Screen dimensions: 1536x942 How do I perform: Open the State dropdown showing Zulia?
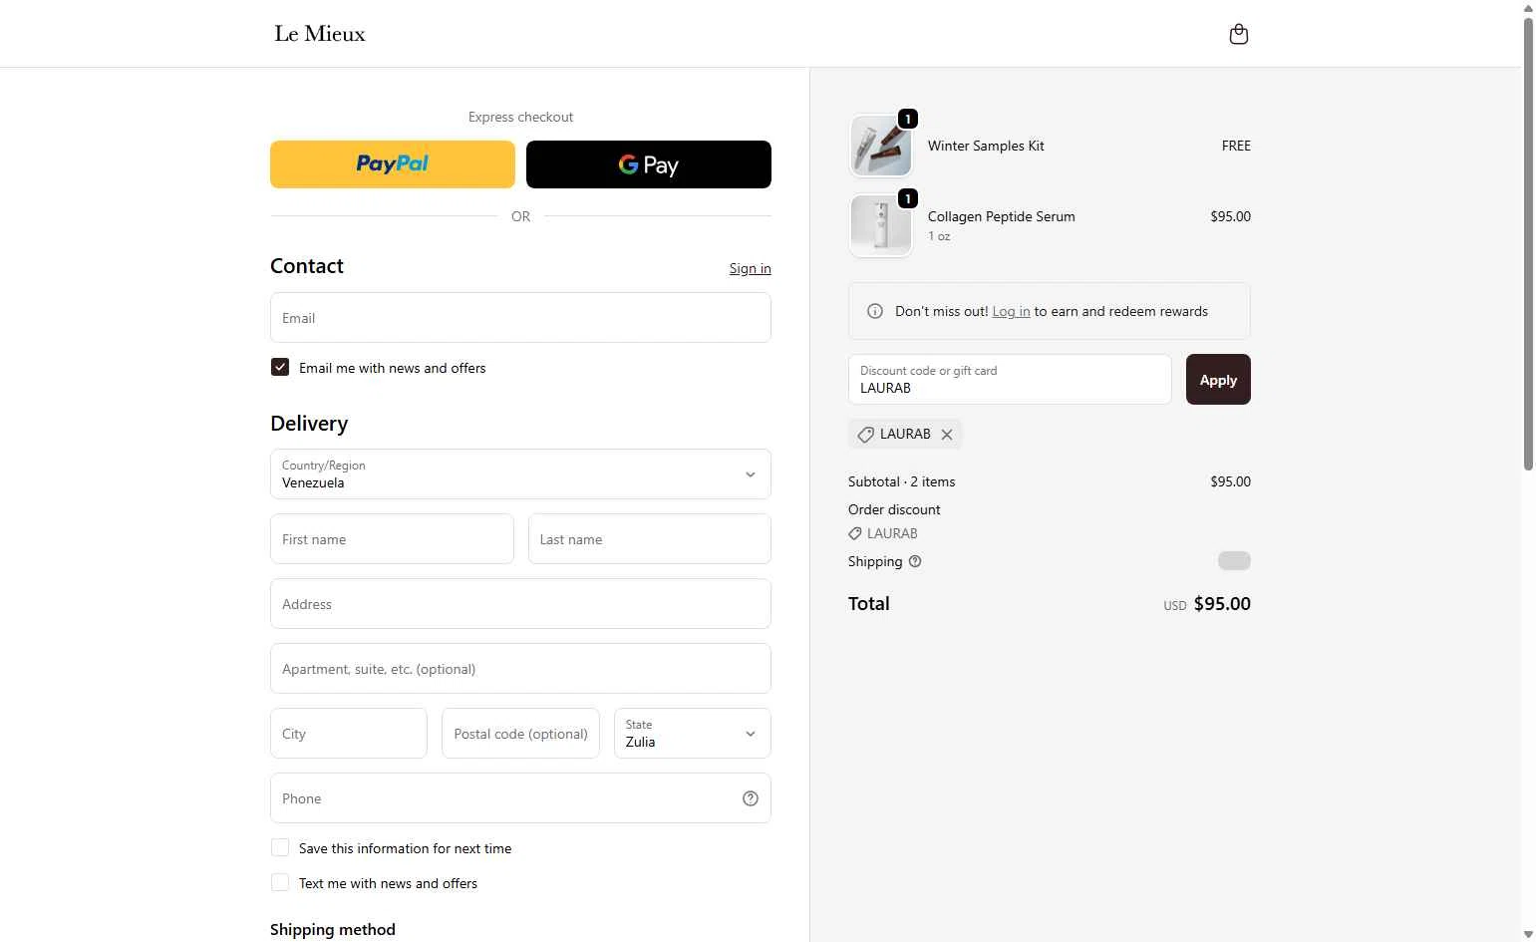point(693,734)
